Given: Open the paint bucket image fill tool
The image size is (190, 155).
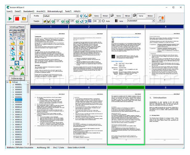Looking at the screenshot, I should [21, 58].
